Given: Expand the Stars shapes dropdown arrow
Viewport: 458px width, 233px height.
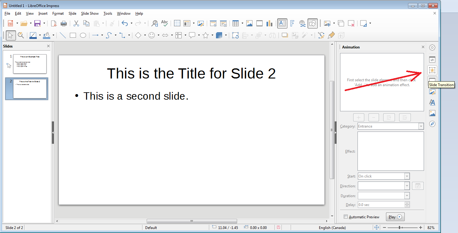Looking at the screenshot, I should [x=212, y=35].
